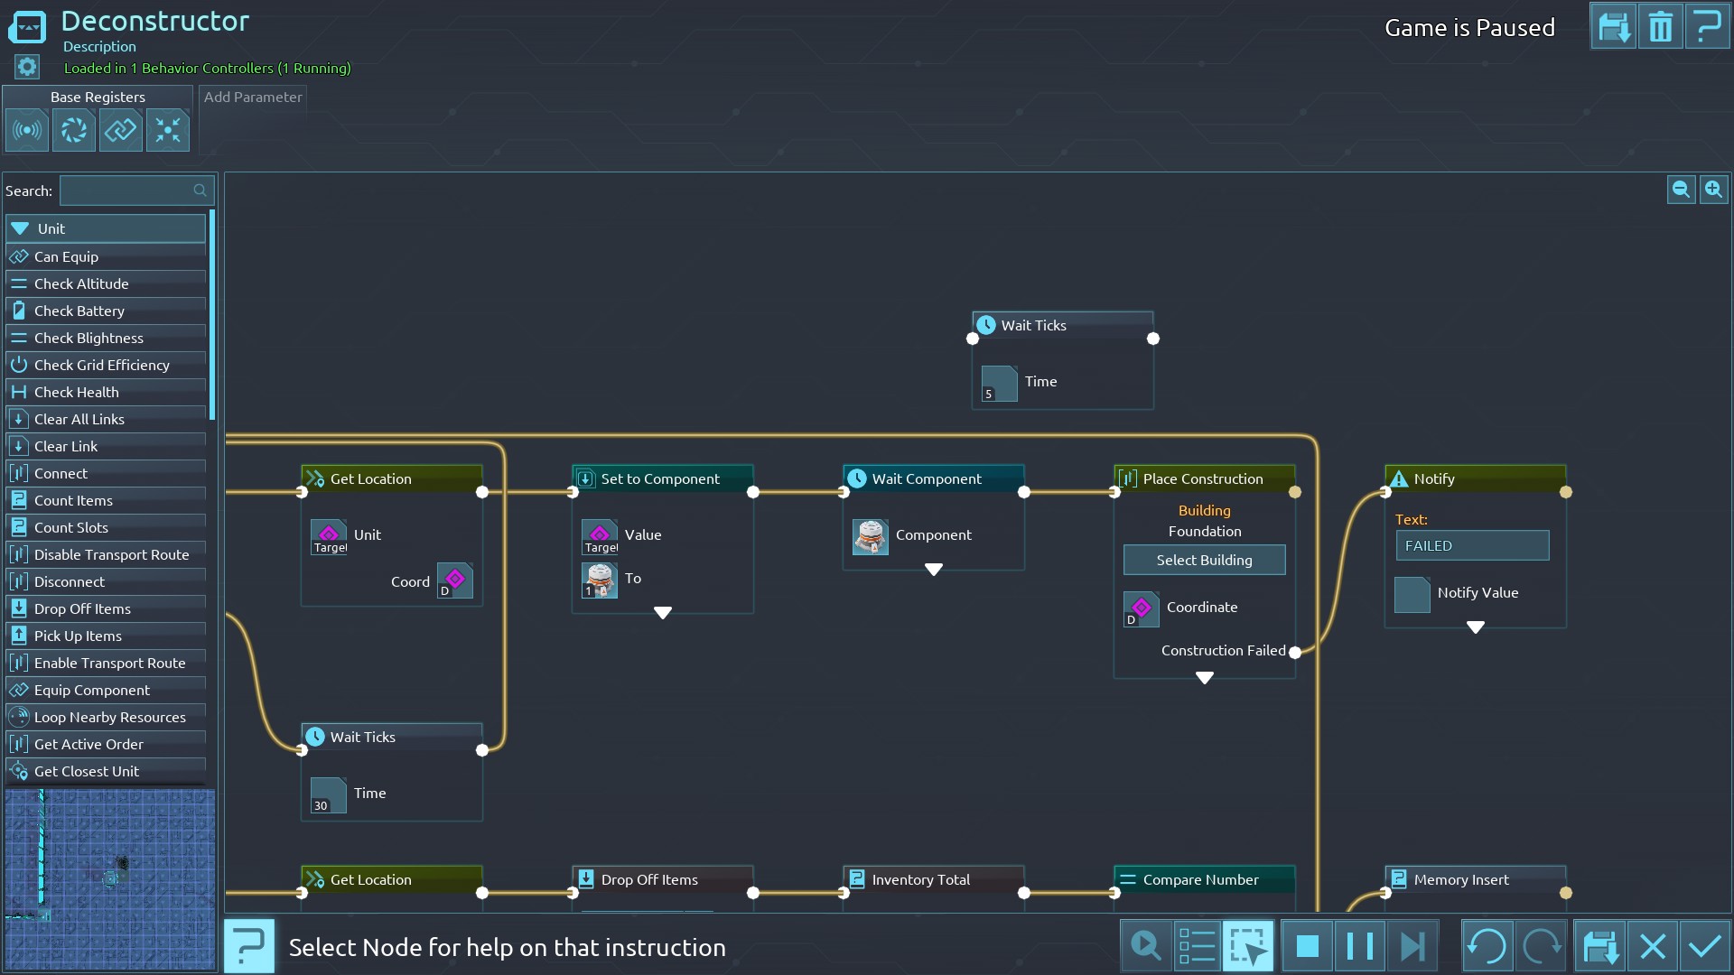Click the zoom out magnifier icon
This screenshot has height=975, width=1734.
pyautogui.click(x=1681, y=190)
